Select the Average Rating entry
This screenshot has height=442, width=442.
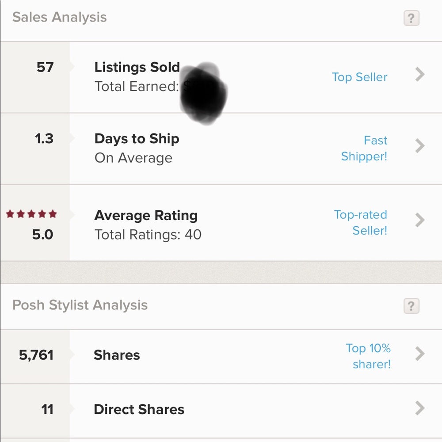pos(221,223)
